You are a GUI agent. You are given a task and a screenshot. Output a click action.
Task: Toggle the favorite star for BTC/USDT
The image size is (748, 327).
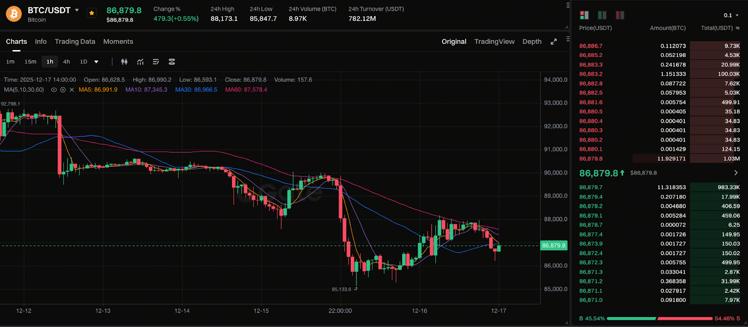click(92, 13)
